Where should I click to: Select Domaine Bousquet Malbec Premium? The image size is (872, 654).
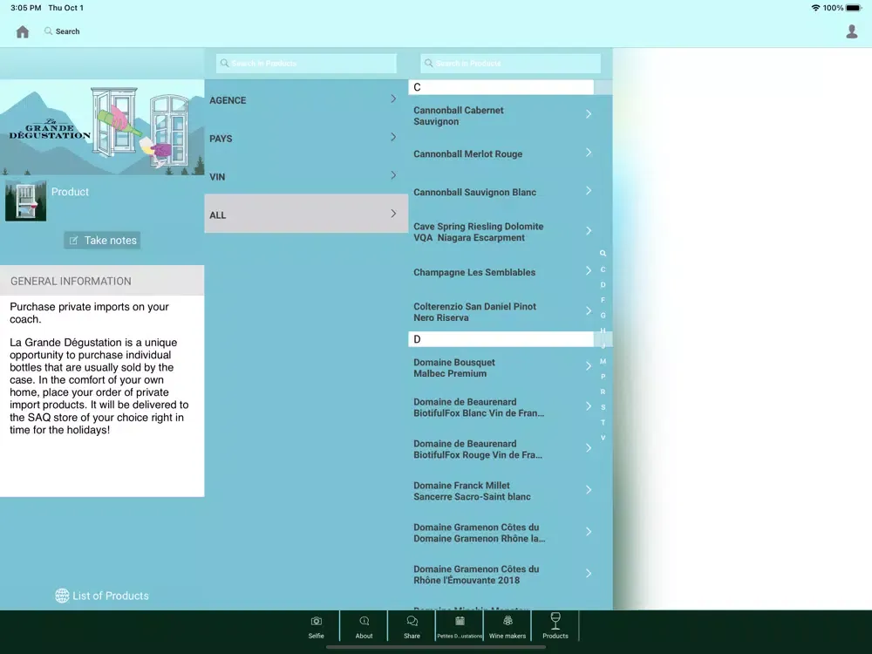click(x=501, y=368)
